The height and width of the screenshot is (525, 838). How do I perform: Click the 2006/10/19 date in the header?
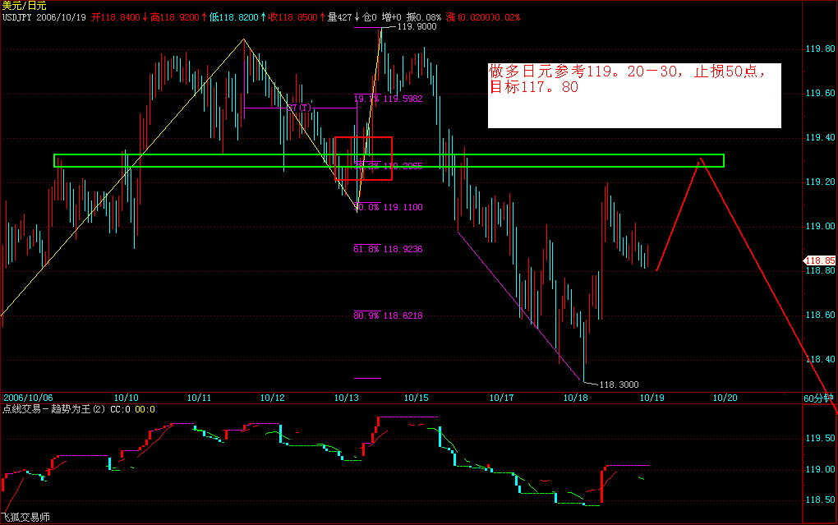click(x=61, y=17)
